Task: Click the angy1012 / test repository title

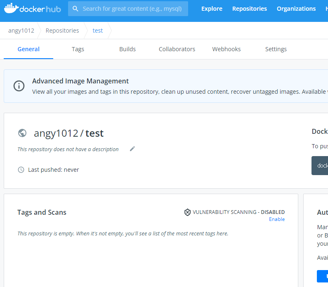Action: point(68,133)
